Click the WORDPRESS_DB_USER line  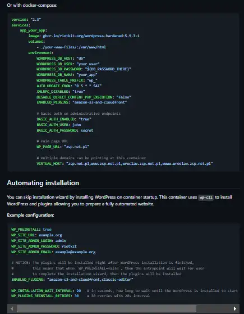pos(68,64)
